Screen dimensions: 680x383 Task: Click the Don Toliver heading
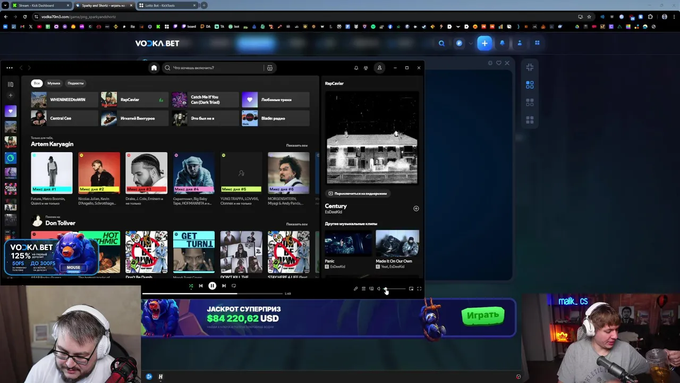click(x=60, y=223)
